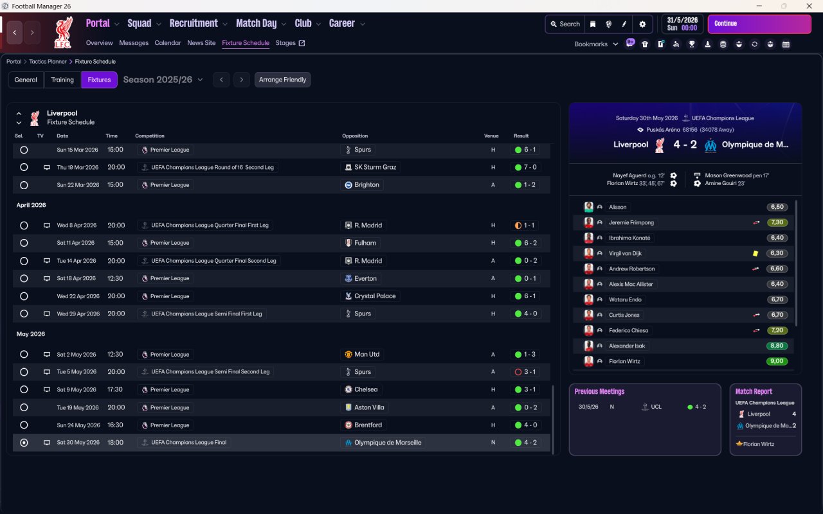Click the TV icon on the Chelsea fixture row
The image size is (823, 514).
coord(46,389)
